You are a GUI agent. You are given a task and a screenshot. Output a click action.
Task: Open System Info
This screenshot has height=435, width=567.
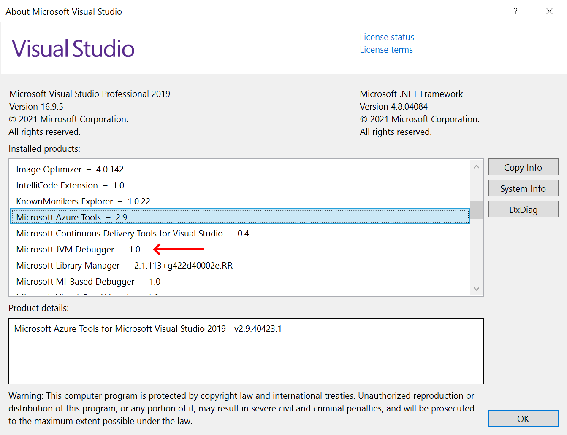[523, 188]
